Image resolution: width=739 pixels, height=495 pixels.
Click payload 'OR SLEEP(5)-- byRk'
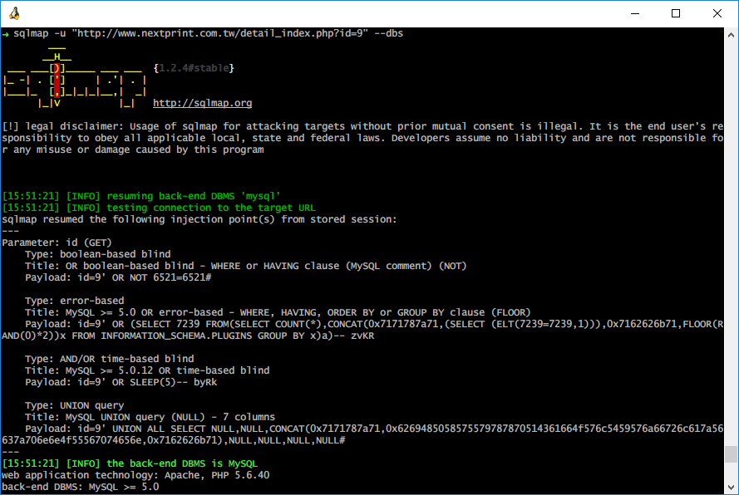click(x=121, y=382)
